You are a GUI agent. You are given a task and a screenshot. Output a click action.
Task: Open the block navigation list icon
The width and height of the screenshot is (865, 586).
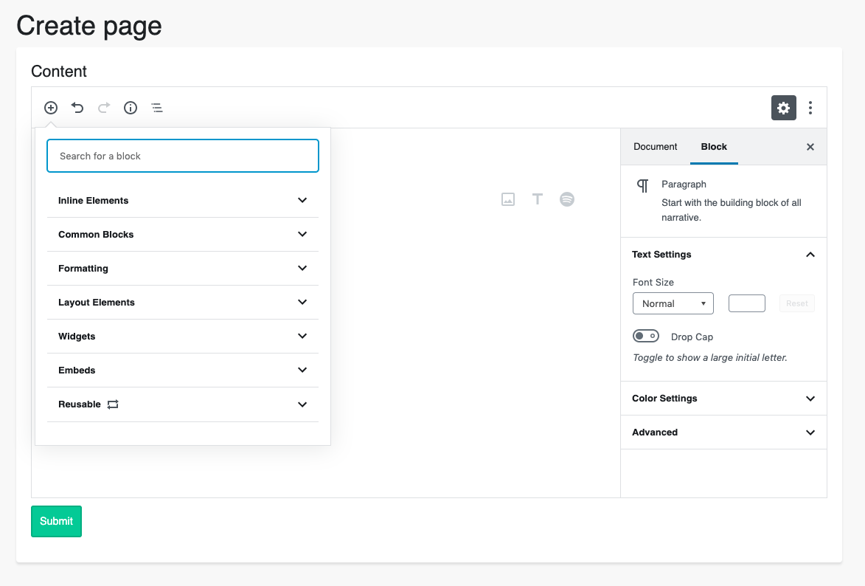coord(157,108)
